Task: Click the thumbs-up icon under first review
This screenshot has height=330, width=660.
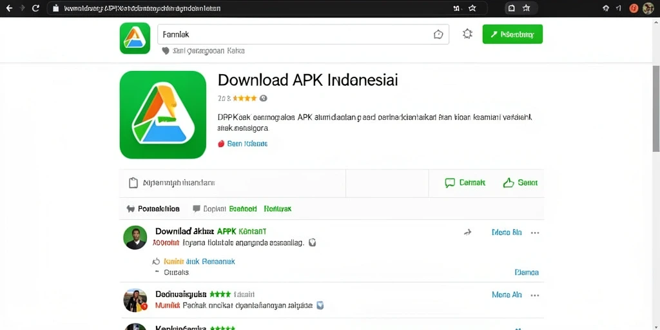Action: [x=156, y=262]
